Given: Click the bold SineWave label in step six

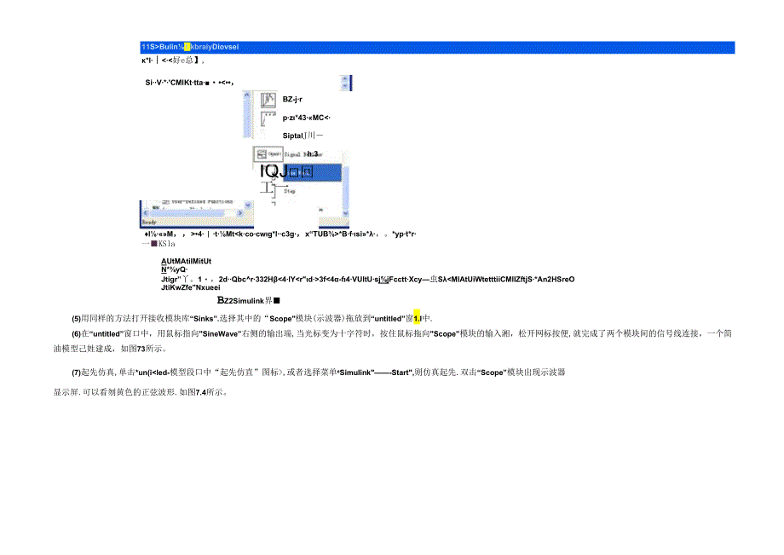Looking at the screenshot, I should coord(219,331).
